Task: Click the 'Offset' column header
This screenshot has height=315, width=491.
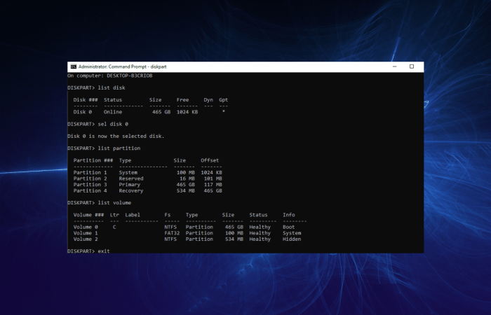Action: click(210, 160)
